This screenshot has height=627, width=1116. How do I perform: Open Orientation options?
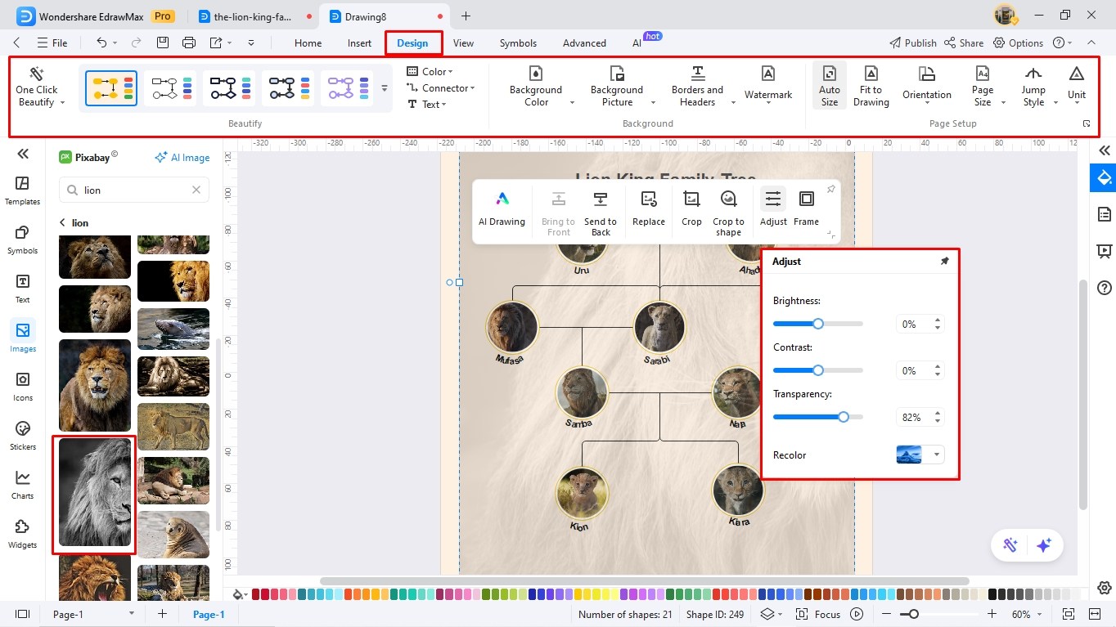(x=927, y=83)
